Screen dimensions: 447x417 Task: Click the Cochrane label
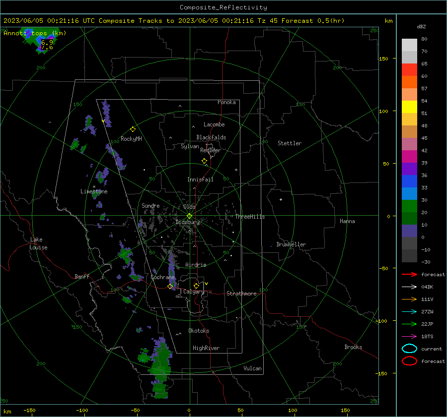tap(162, 277)
